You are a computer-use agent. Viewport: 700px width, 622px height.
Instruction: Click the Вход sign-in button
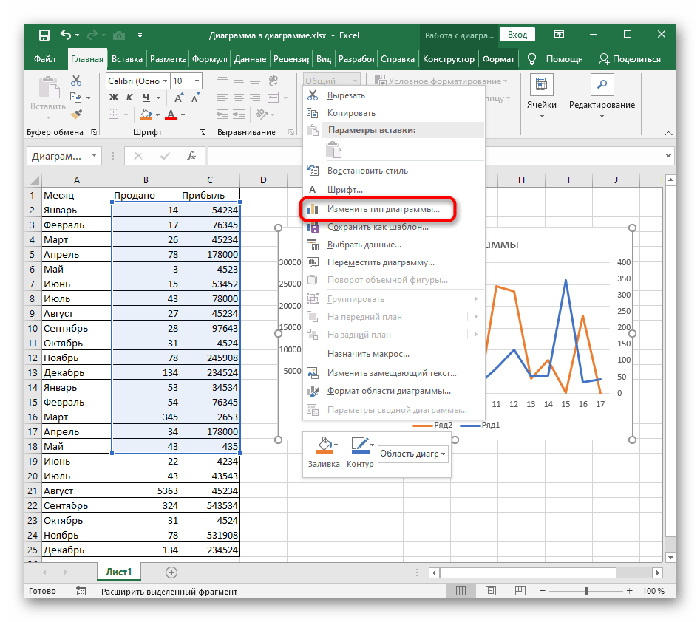pos(517,35)
